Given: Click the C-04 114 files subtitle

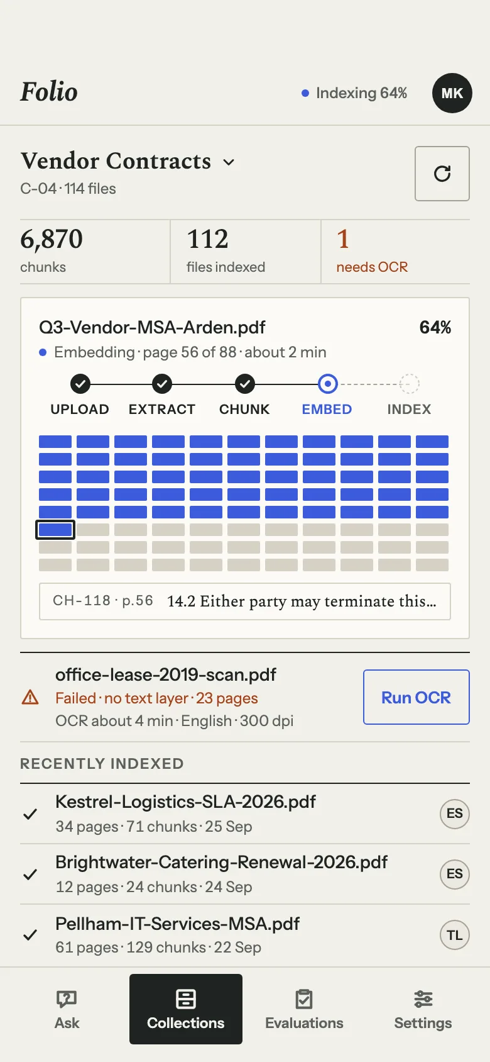Looking at the screenshot, I should click(x=68, y=189).
